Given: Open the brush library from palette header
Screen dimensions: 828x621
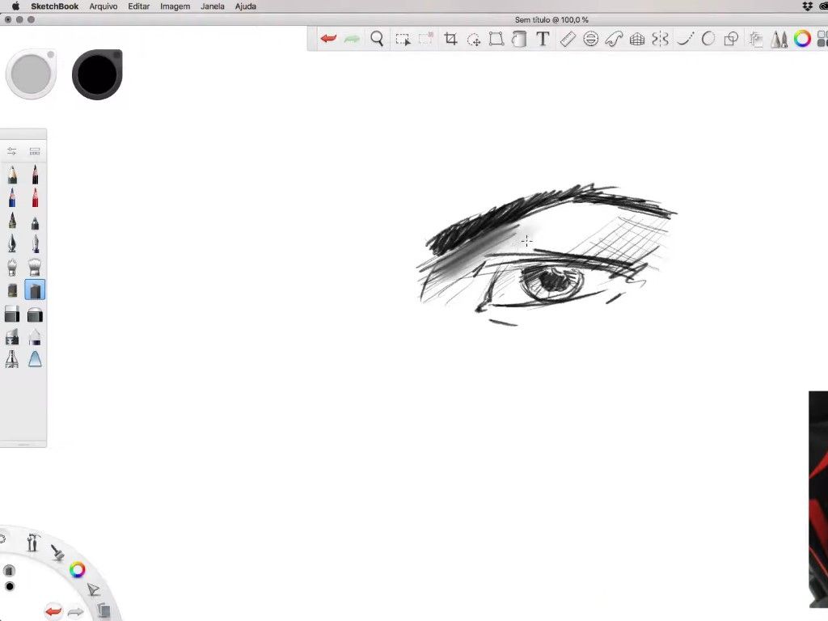Looking at the screenshot, I should point(35,151).
